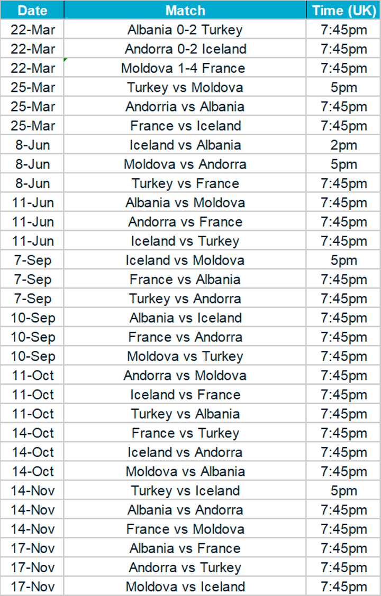
Task: Select the Iceland vs Moldova match cell
Action: [x=185, y=260]
